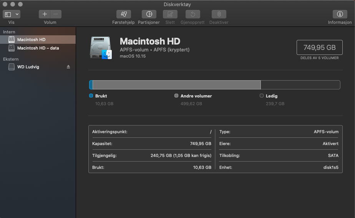Click DELES AV 5 VOLUMER label
The height and width of the screenshot is (218, 355).
(319, 58)
